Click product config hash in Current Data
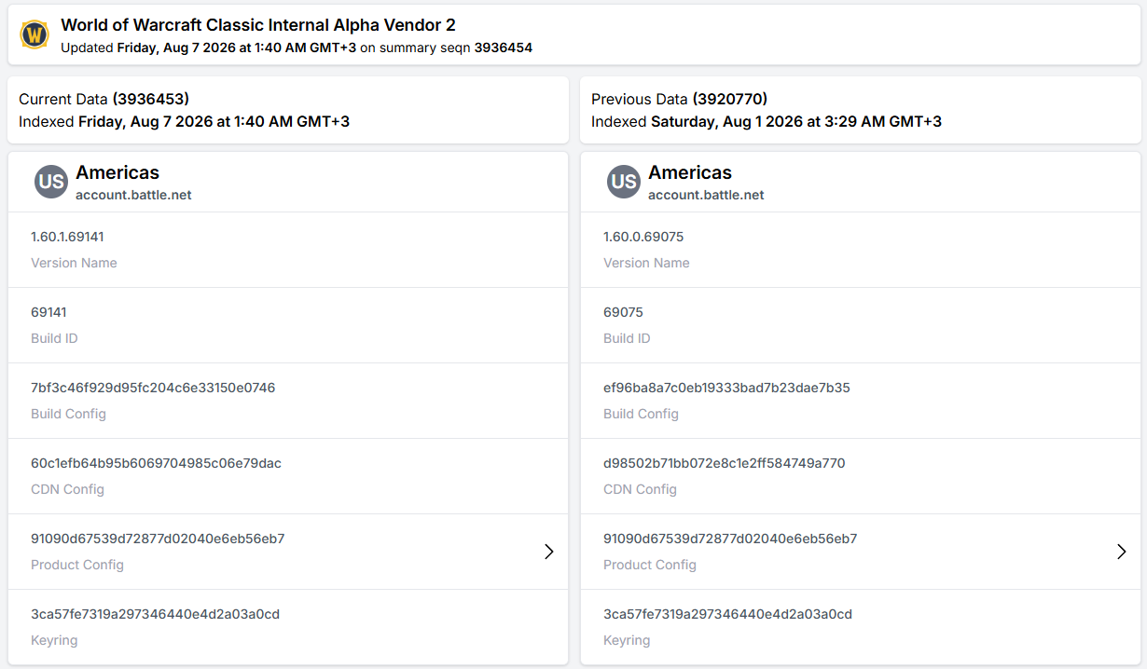 click(x=158, y=539)
